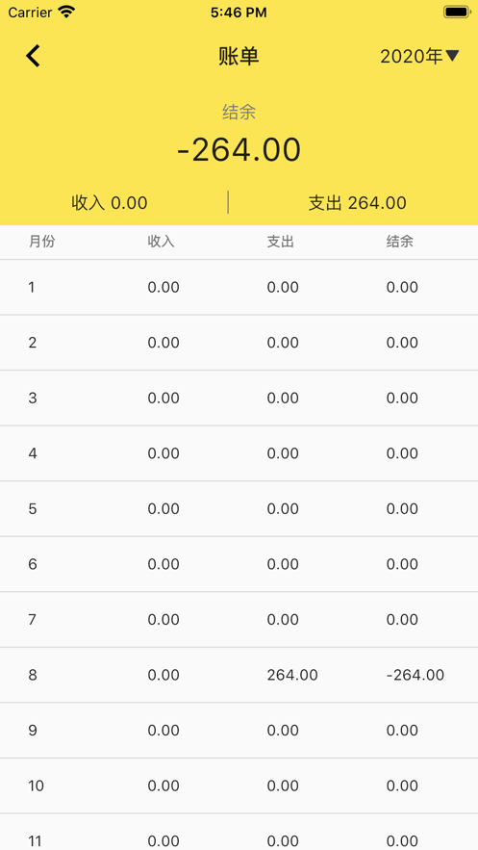The image size is (478, 850).
Task: Open the 2020年 year dropdown
Action: coord(419,57)
